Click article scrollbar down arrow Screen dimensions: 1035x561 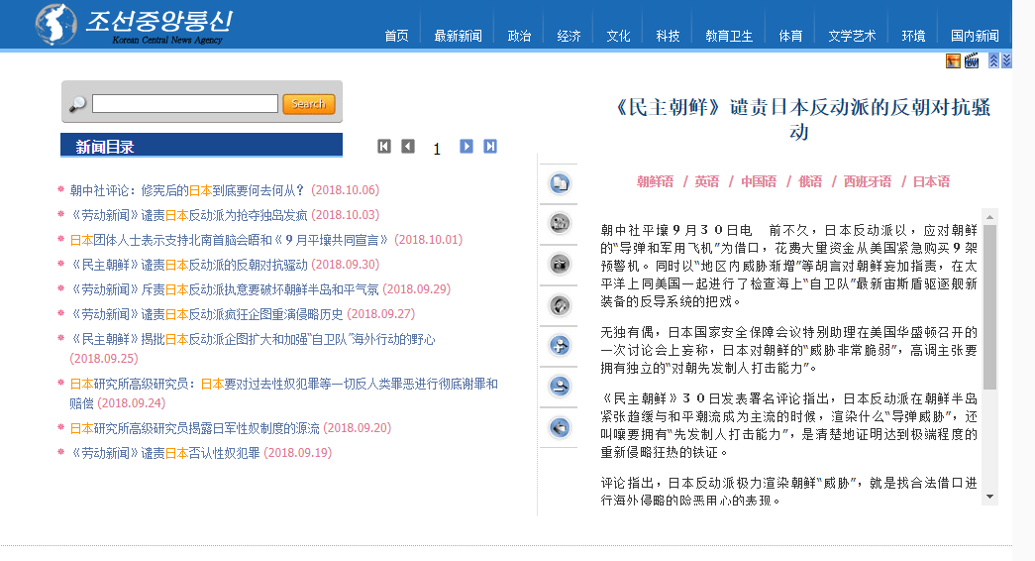point(989,497)
